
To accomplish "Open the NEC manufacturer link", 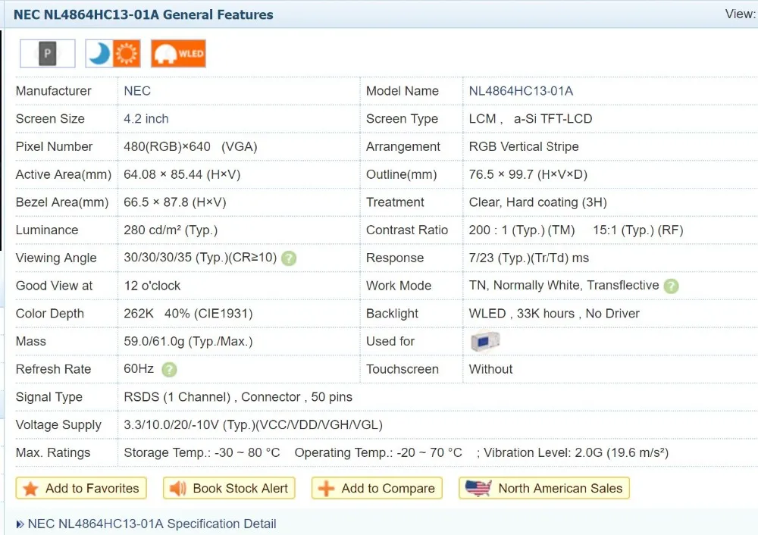I will [x=137, y=91].
